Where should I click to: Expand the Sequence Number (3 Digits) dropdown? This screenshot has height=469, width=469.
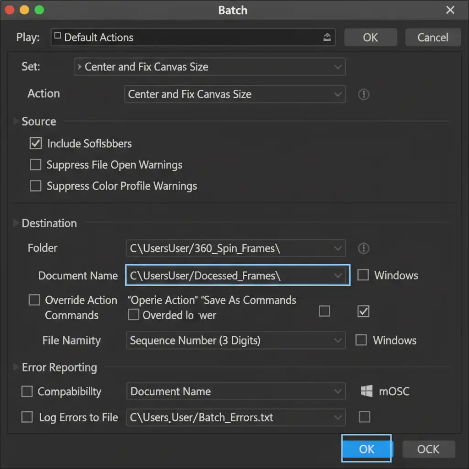[235, 340]
